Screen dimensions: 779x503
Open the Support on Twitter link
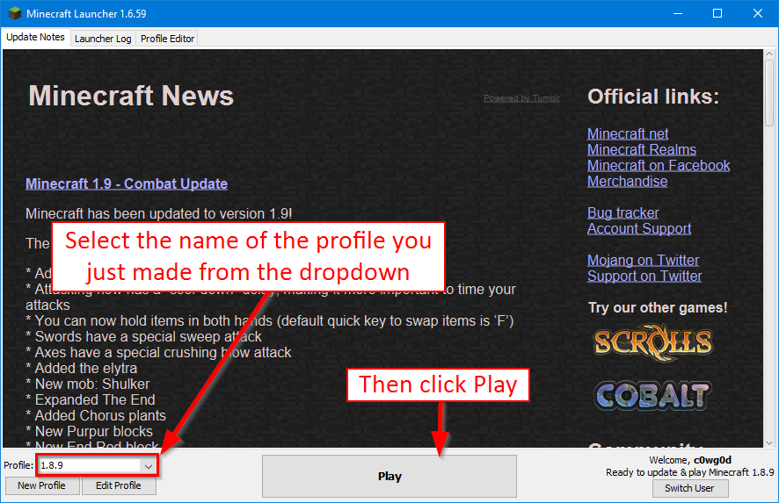click(x=644, y=277)
